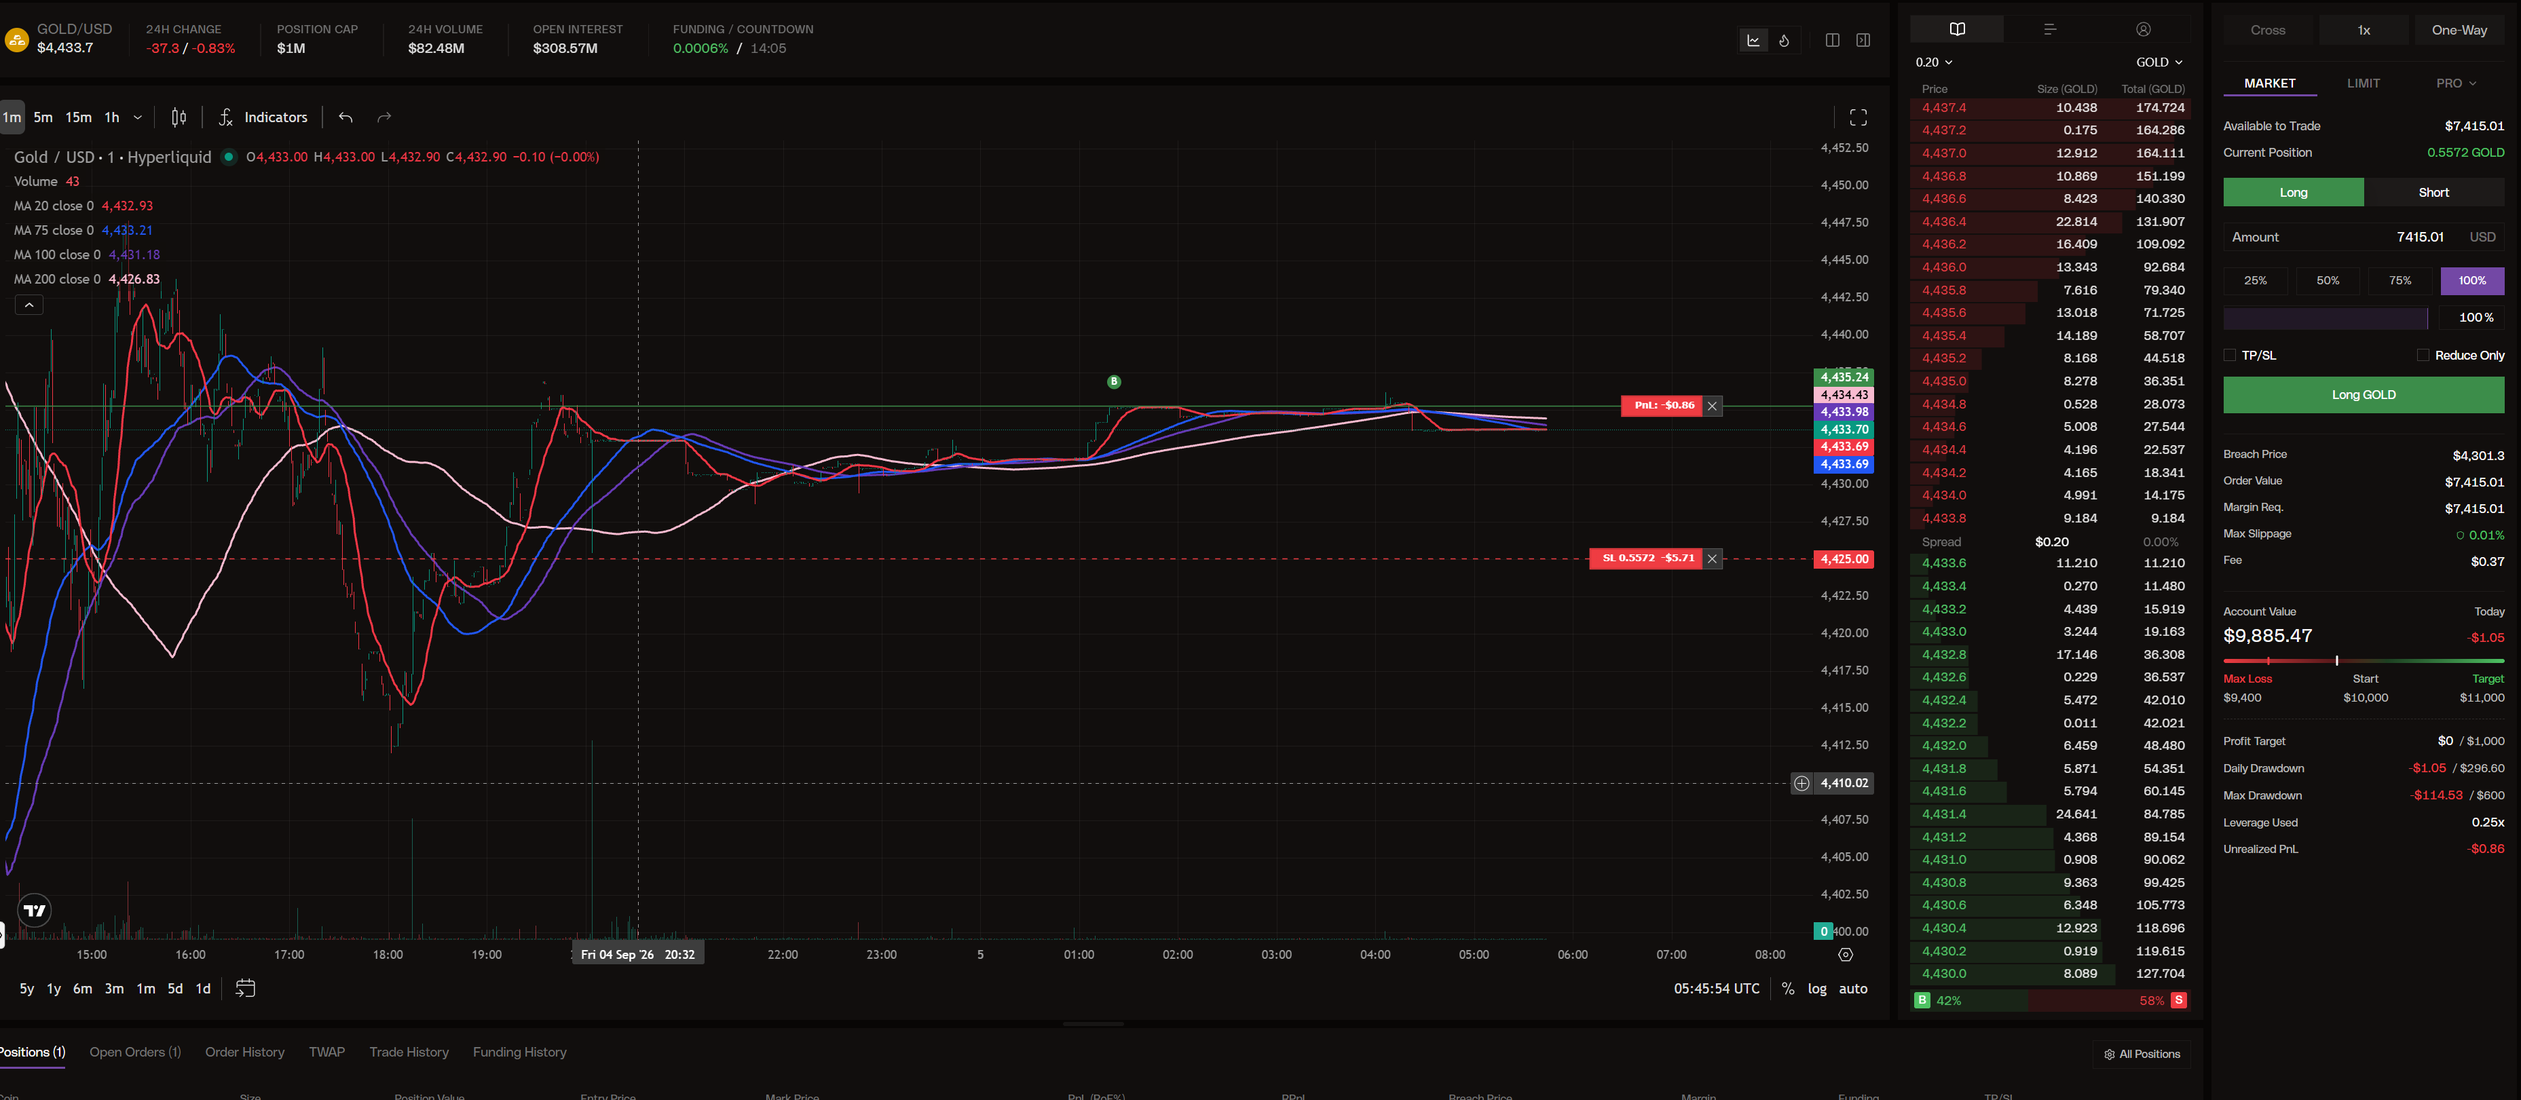Select the chart view icon in header
Viewport: 2521px width, 1100px height.
tap(1753, 40)
